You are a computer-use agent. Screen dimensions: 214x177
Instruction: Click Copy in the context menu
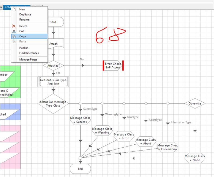(x=29, y=36)
